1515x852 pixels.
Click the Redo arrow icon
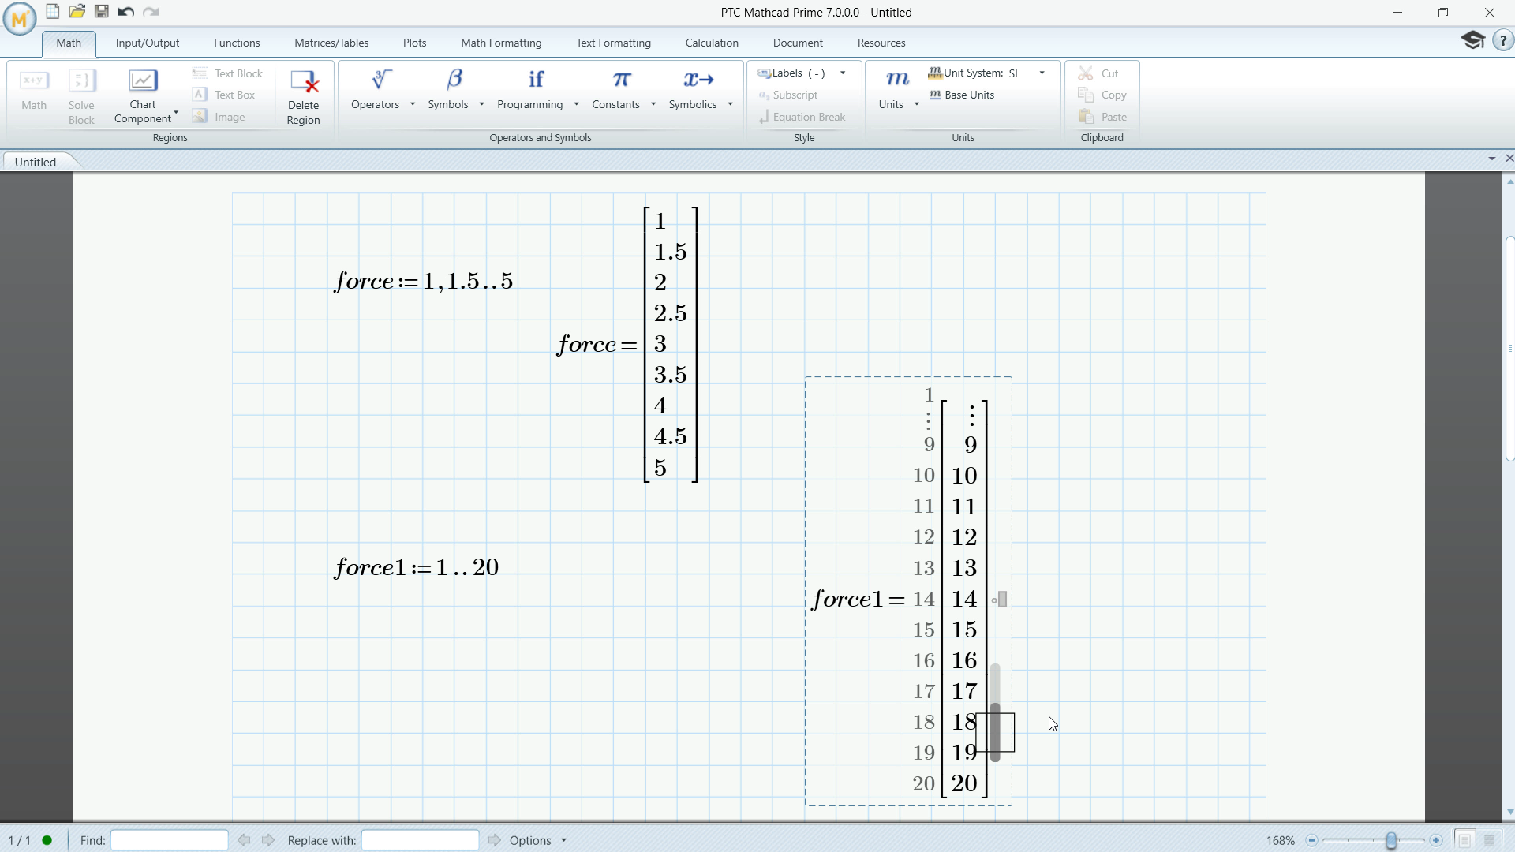coord(151,12)
